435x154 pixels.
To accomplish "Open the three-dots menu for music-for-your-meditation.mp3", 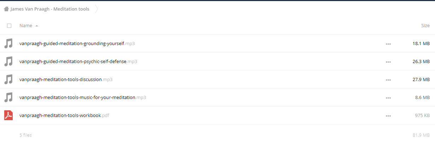I will click(x=388, y=98).
